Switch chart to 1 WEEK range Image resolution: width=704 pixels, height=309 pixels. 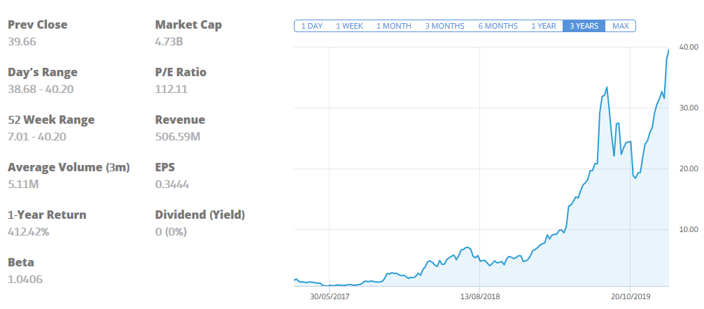click(349, 26)
